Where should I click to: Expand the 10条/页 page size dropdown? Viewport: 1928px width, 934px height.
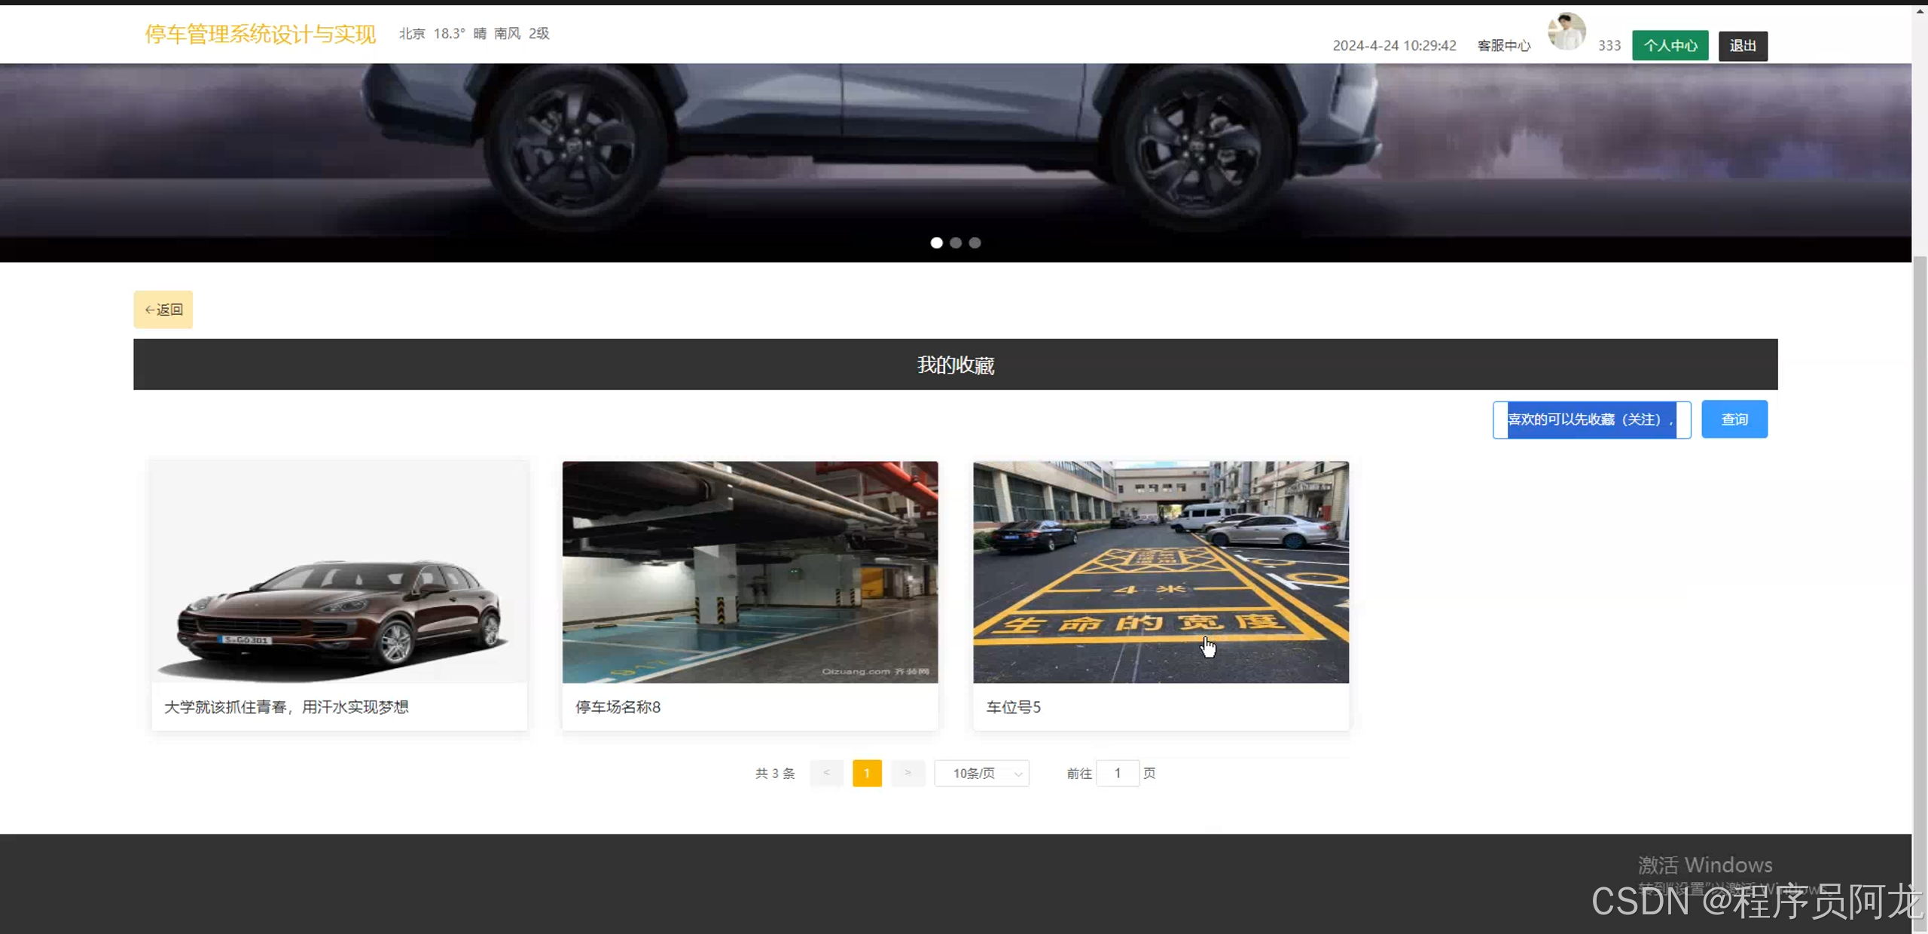coord(981,773)
